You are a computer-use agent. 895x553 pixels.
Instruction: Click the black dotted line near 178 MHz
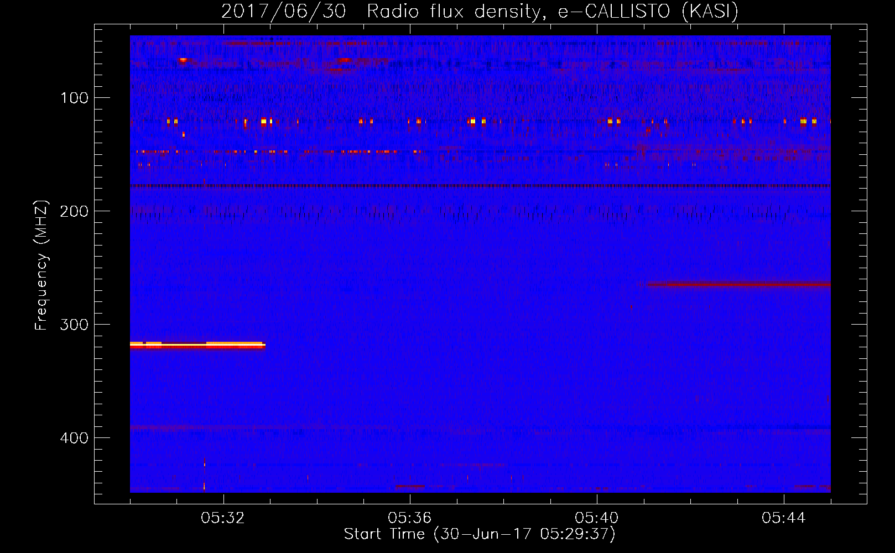[x=480, y=186]
